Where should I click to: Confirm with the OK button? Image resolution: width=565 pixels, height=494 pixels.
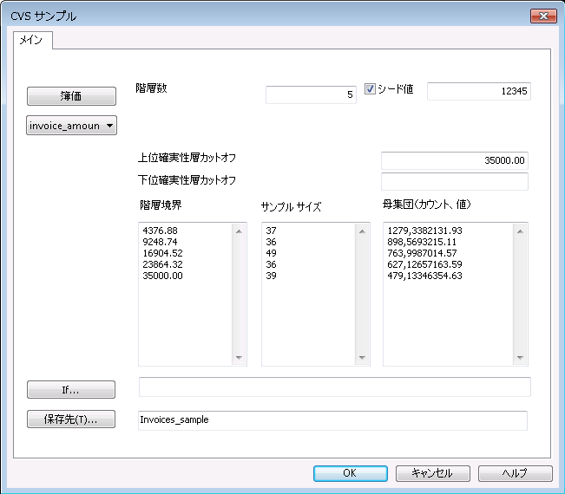(x=349, y=473)
